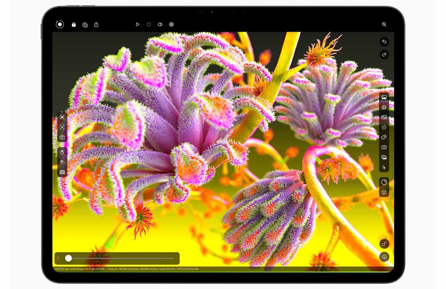Tap the share export icon
Screen dimensions: 446x289
[96, 24]
